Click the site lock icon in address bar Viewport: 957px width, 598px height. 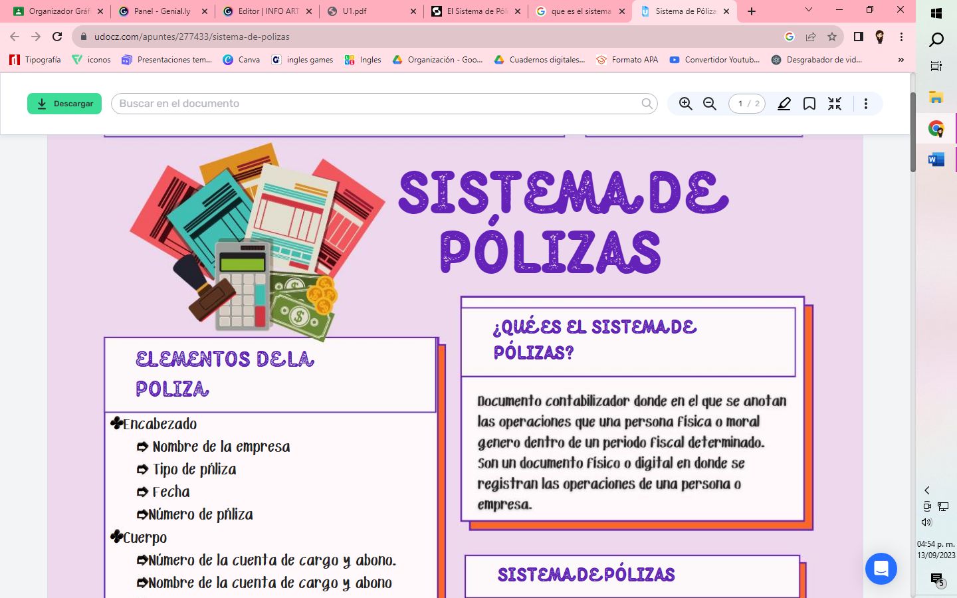coord(84,37)
